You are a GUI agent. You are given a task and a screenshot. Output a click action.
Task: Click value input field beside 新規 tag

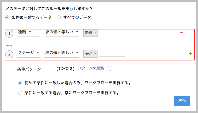point(112,33)
